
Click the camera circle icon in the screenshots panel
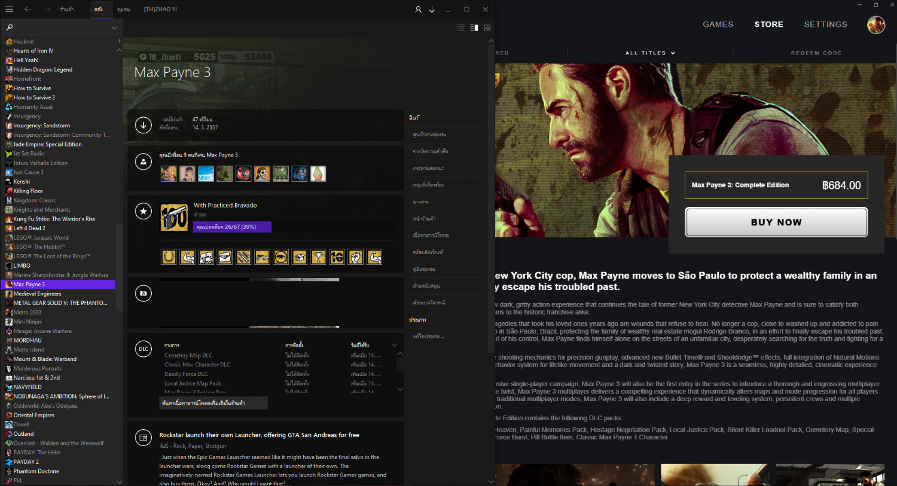point(144,294)
